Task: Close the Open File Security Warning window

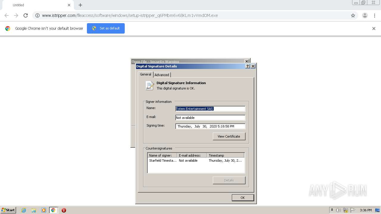Action: [x=247, y=62]
